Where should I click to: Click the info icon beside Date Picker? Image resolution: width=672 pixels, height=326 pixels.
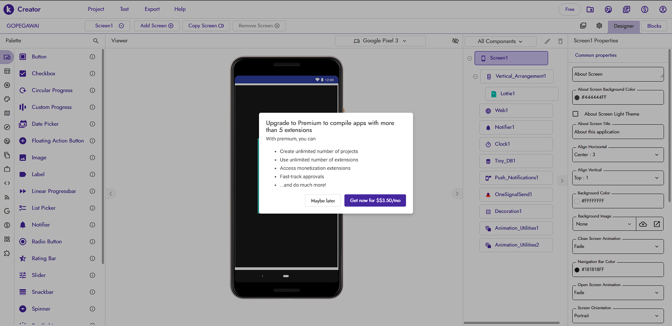tap(92, 124)
